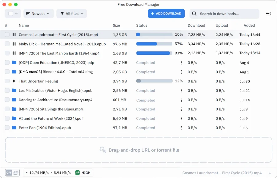
Task: Open folder for Peter Pan epub
Action: click(14, 128)
